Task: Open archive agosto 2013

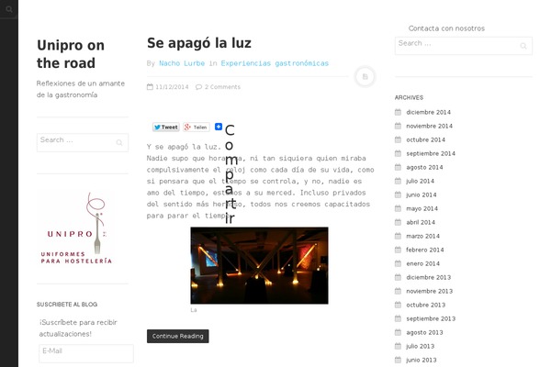Action: [424, 332]
